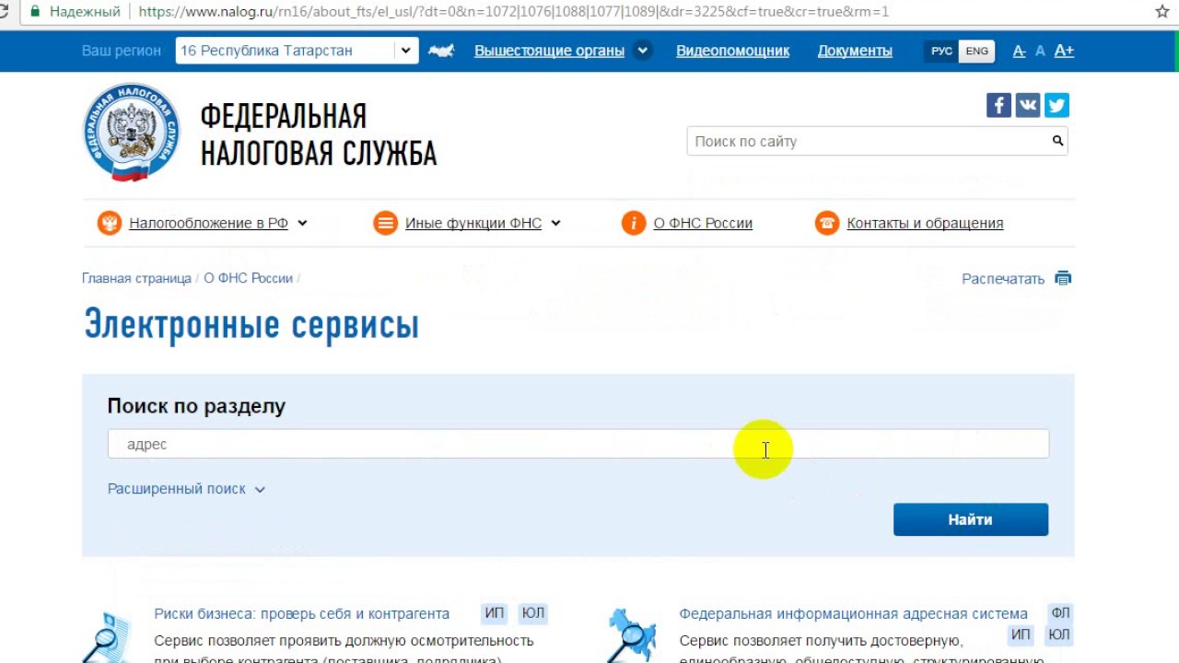Image resolution: width=1179 pixels, height=663 pixels.
Task: Open Федеральная информационная адресная система link
Action: [853, 613]
